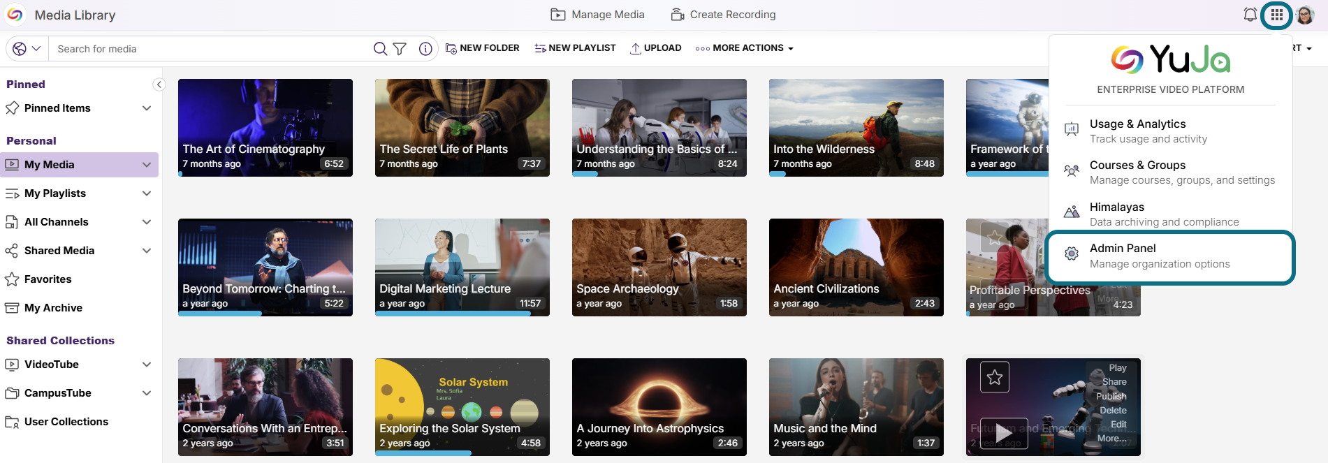This screenshot has width=1328, height=463.
Task: Open Into the Wilderness video
Action: [x=856, y=128]
